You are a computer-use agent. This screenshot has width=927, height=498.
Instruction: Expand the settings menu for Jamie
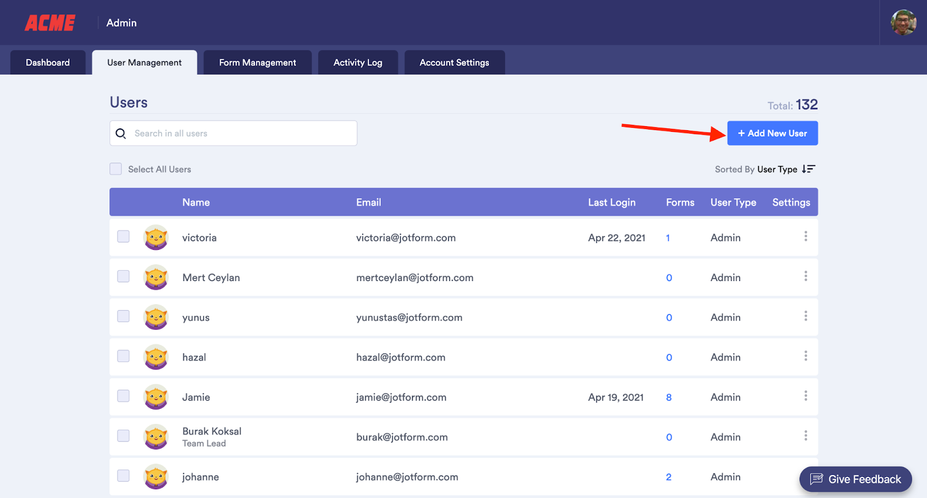click(805, 396)
